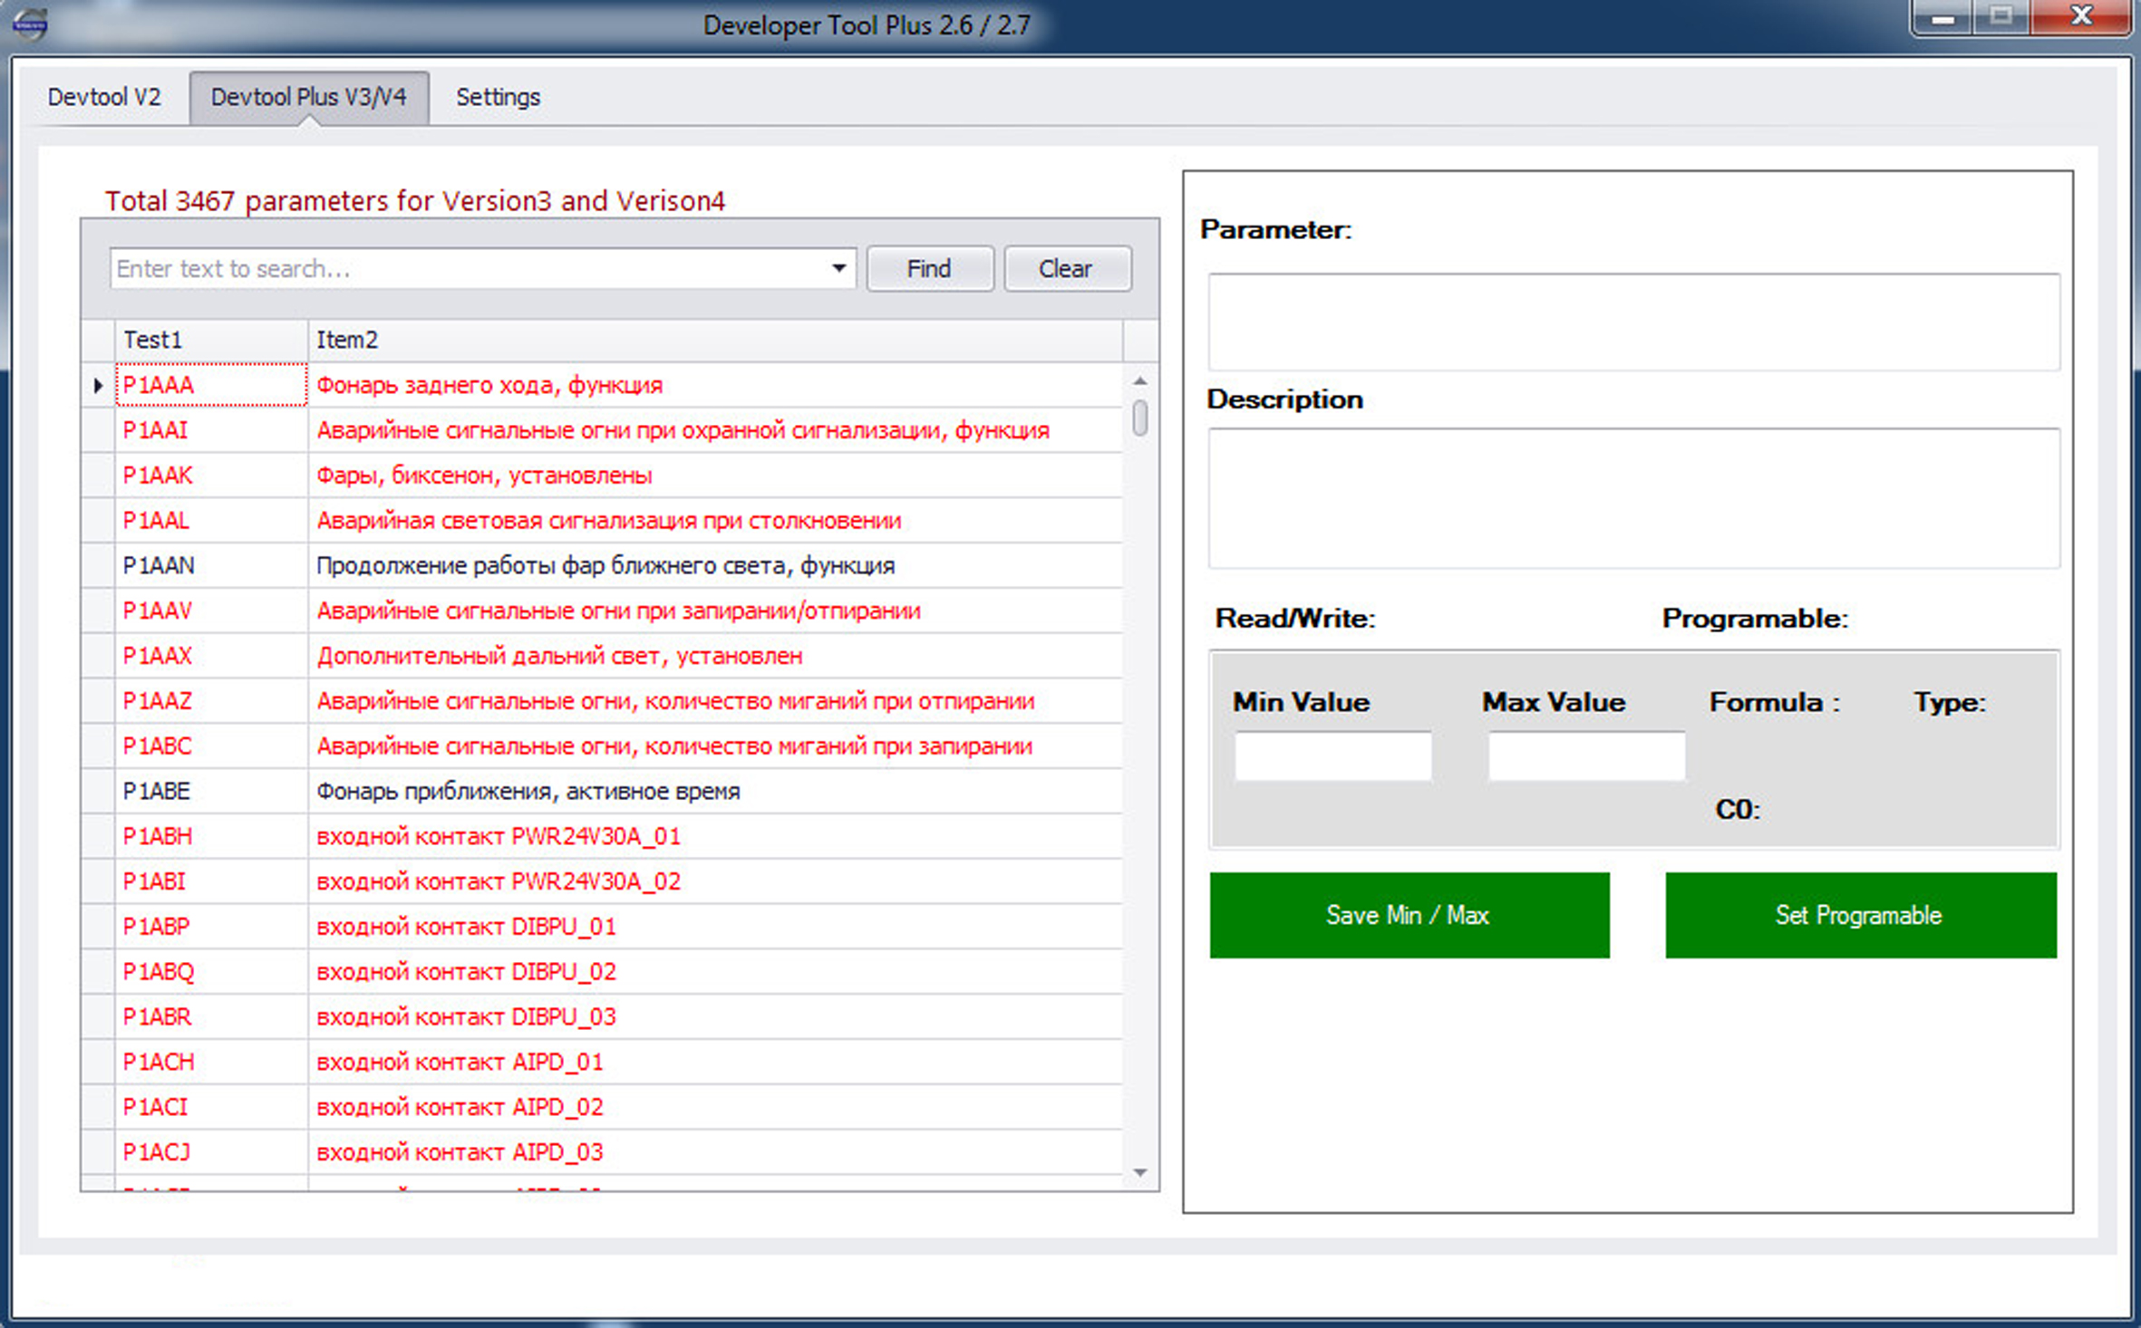The width and height of the screenshot is (2141, 1328).
Task: Open the Settings tab
Action: pyautogui.click(x=498, y=97)
